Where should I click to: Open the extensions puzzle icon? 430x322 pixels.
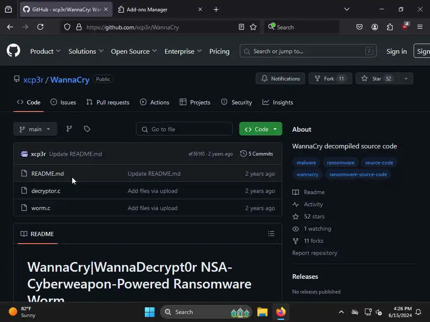(x=390, y=27)
